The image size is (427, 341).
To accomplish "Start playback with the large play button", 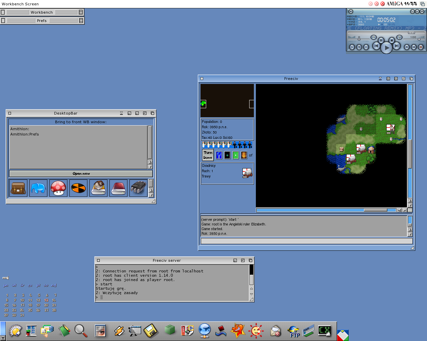I will [386, 48].
